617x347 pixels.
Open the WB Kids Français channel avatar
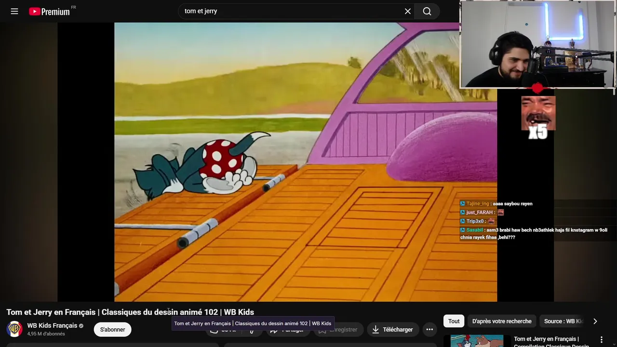[x=14, y=329]
